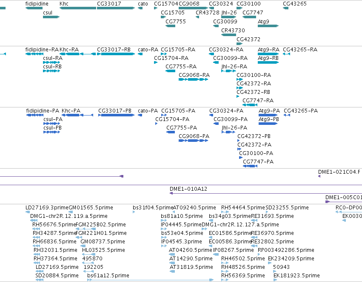The height and width of the screenshot is (282, 362).
Task: Select the Khc-PA protein feature
Action: pos(77,115)
